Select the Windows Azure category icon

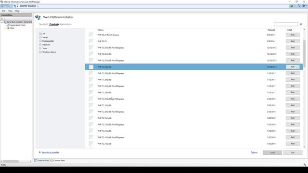click(x=40, y=52)
